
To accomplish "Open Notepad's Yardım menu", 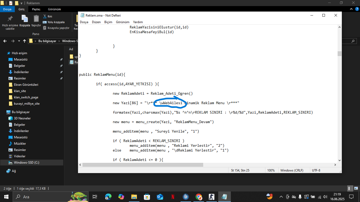I will click(138, 22).
